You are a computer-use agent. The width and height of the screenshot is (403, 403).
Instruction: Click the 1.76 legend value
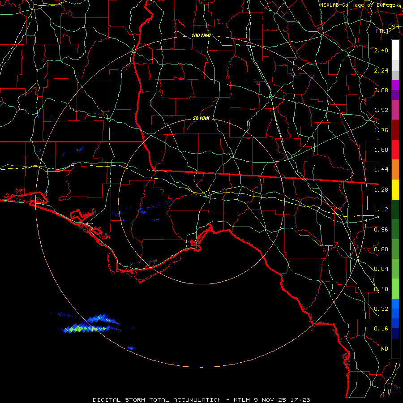381,130
